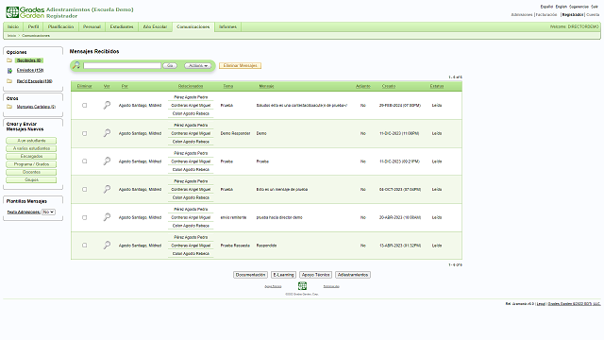Sort by the Relacionados column header
This screenshot has height=340, width=604.
pyautogui.click(x=191, y=86)
